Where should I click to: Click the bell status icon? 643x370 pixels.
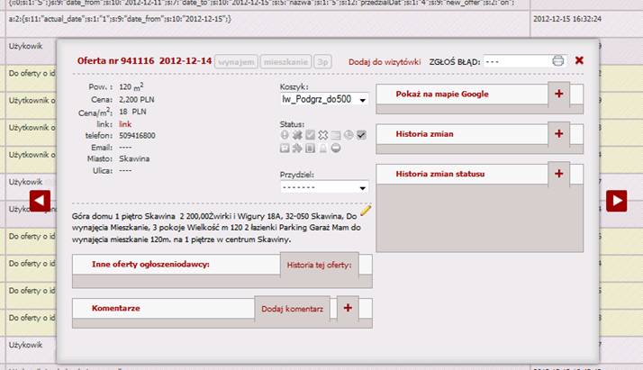[322, 149]
